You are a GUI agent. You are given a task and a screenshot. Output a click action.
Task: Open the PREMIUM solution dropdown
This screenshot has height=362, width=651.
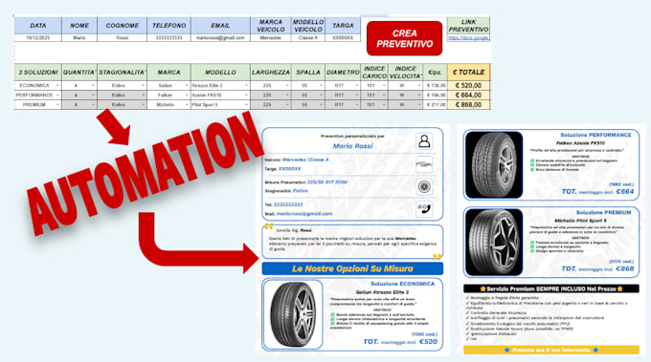click(57, 105)
